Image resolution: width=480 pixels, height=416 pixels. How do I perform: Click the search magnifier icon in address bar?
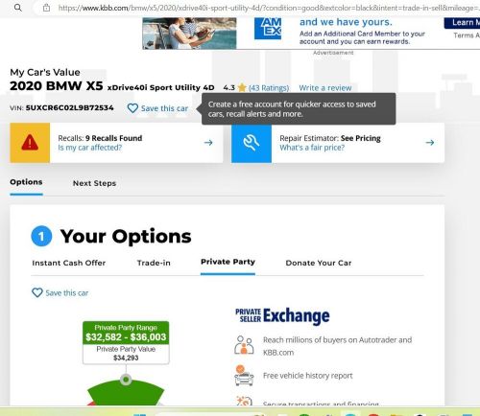coord(18,8)
